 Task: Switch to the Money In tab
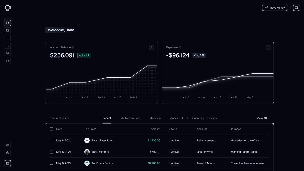point(155,118)
